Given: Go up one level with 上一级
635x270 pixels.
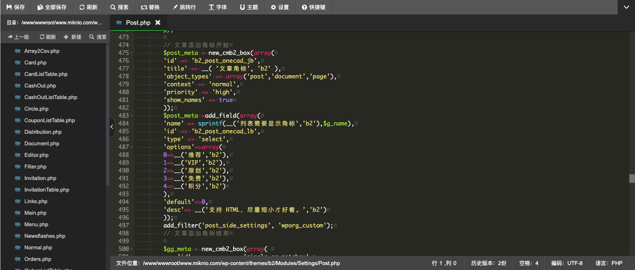Looking at the screenshot, I should (x=18, y=37).
